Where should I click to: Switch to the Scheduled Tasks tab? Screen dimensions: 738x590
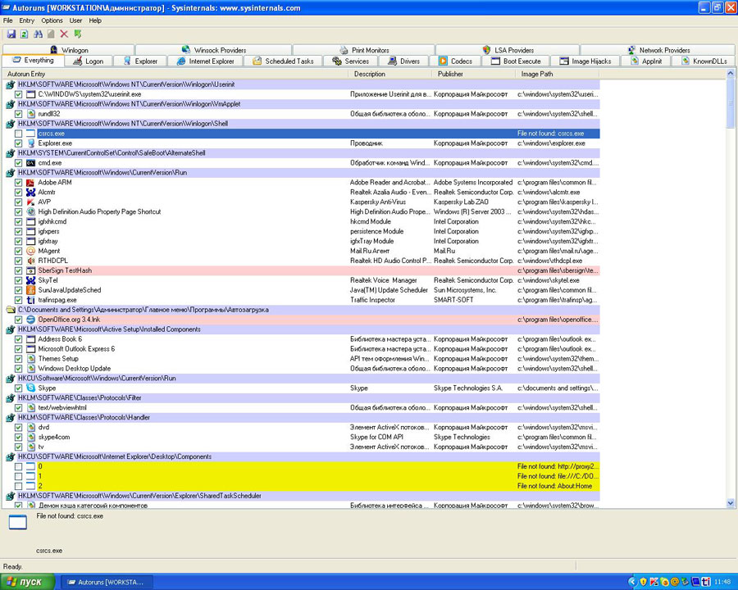click(x=283, y=61)
